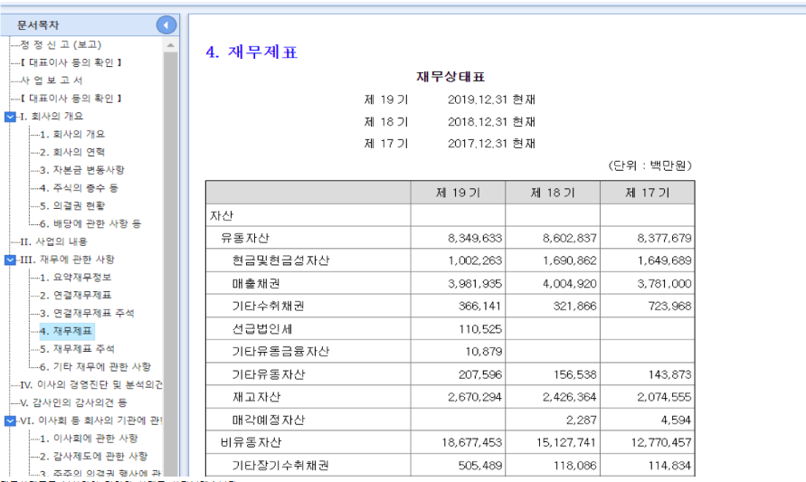
Task: Click the 자산 row label
Action: pos(222,216)
